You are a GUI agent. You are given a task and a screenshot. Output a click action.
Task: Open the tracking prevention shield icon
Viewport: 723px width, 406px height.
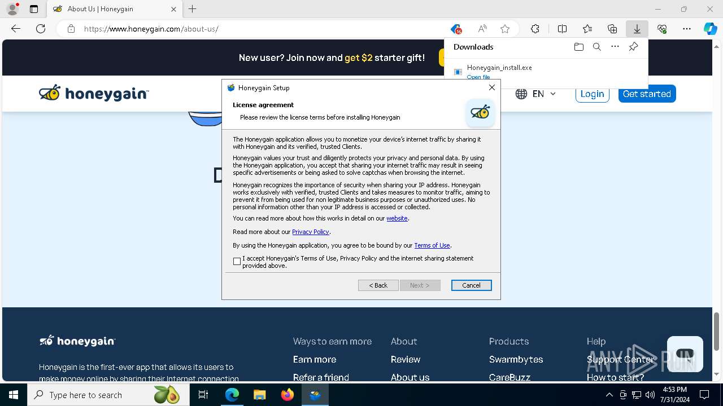coord(456,29)
